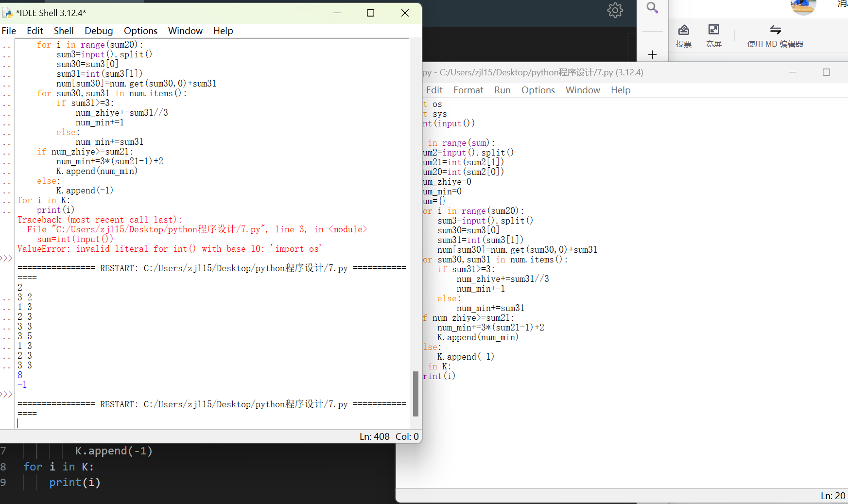Click 7.py editor window title text
The image size is (848, 504).
coord(533,72)
